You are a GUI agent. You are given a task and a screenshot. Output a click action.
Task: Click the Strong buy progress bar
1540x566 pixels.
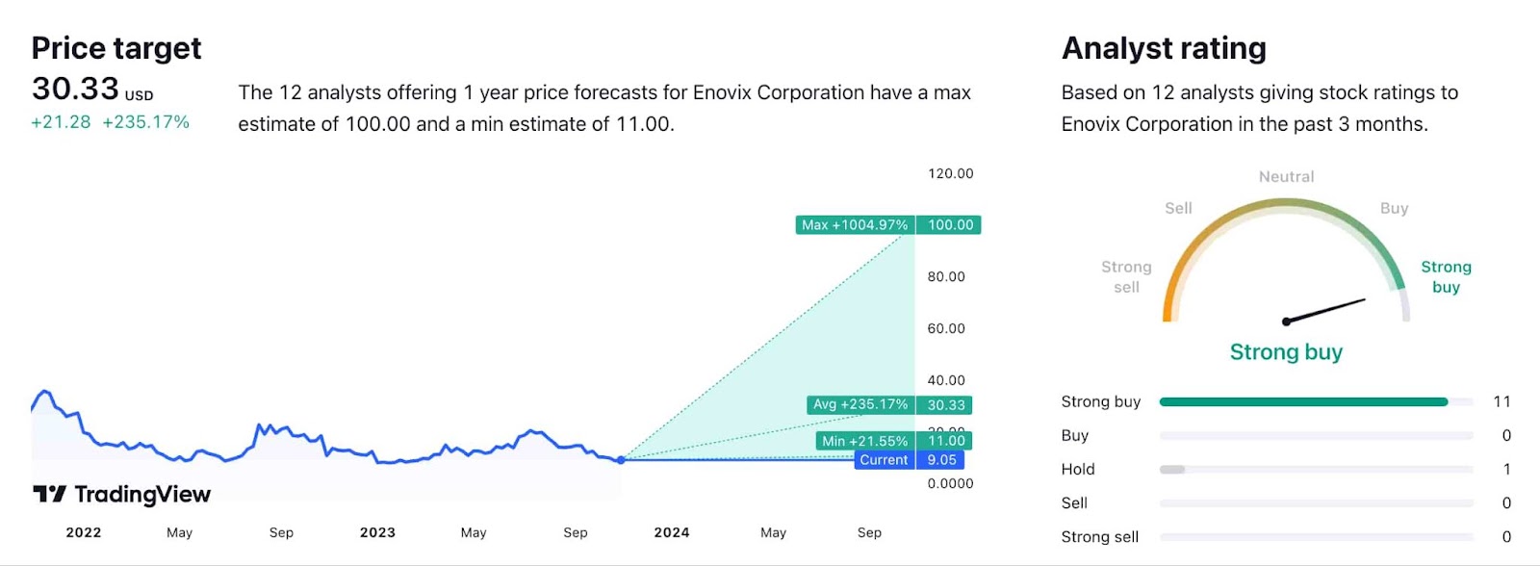[x=1303, y=402]
